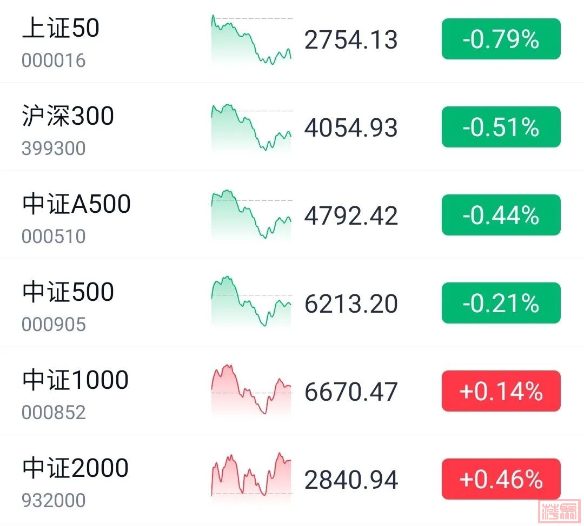Viewport: 584px width, 526px height.
Task: Tap the -0.44% change badge
Action: tap(501, 215)
